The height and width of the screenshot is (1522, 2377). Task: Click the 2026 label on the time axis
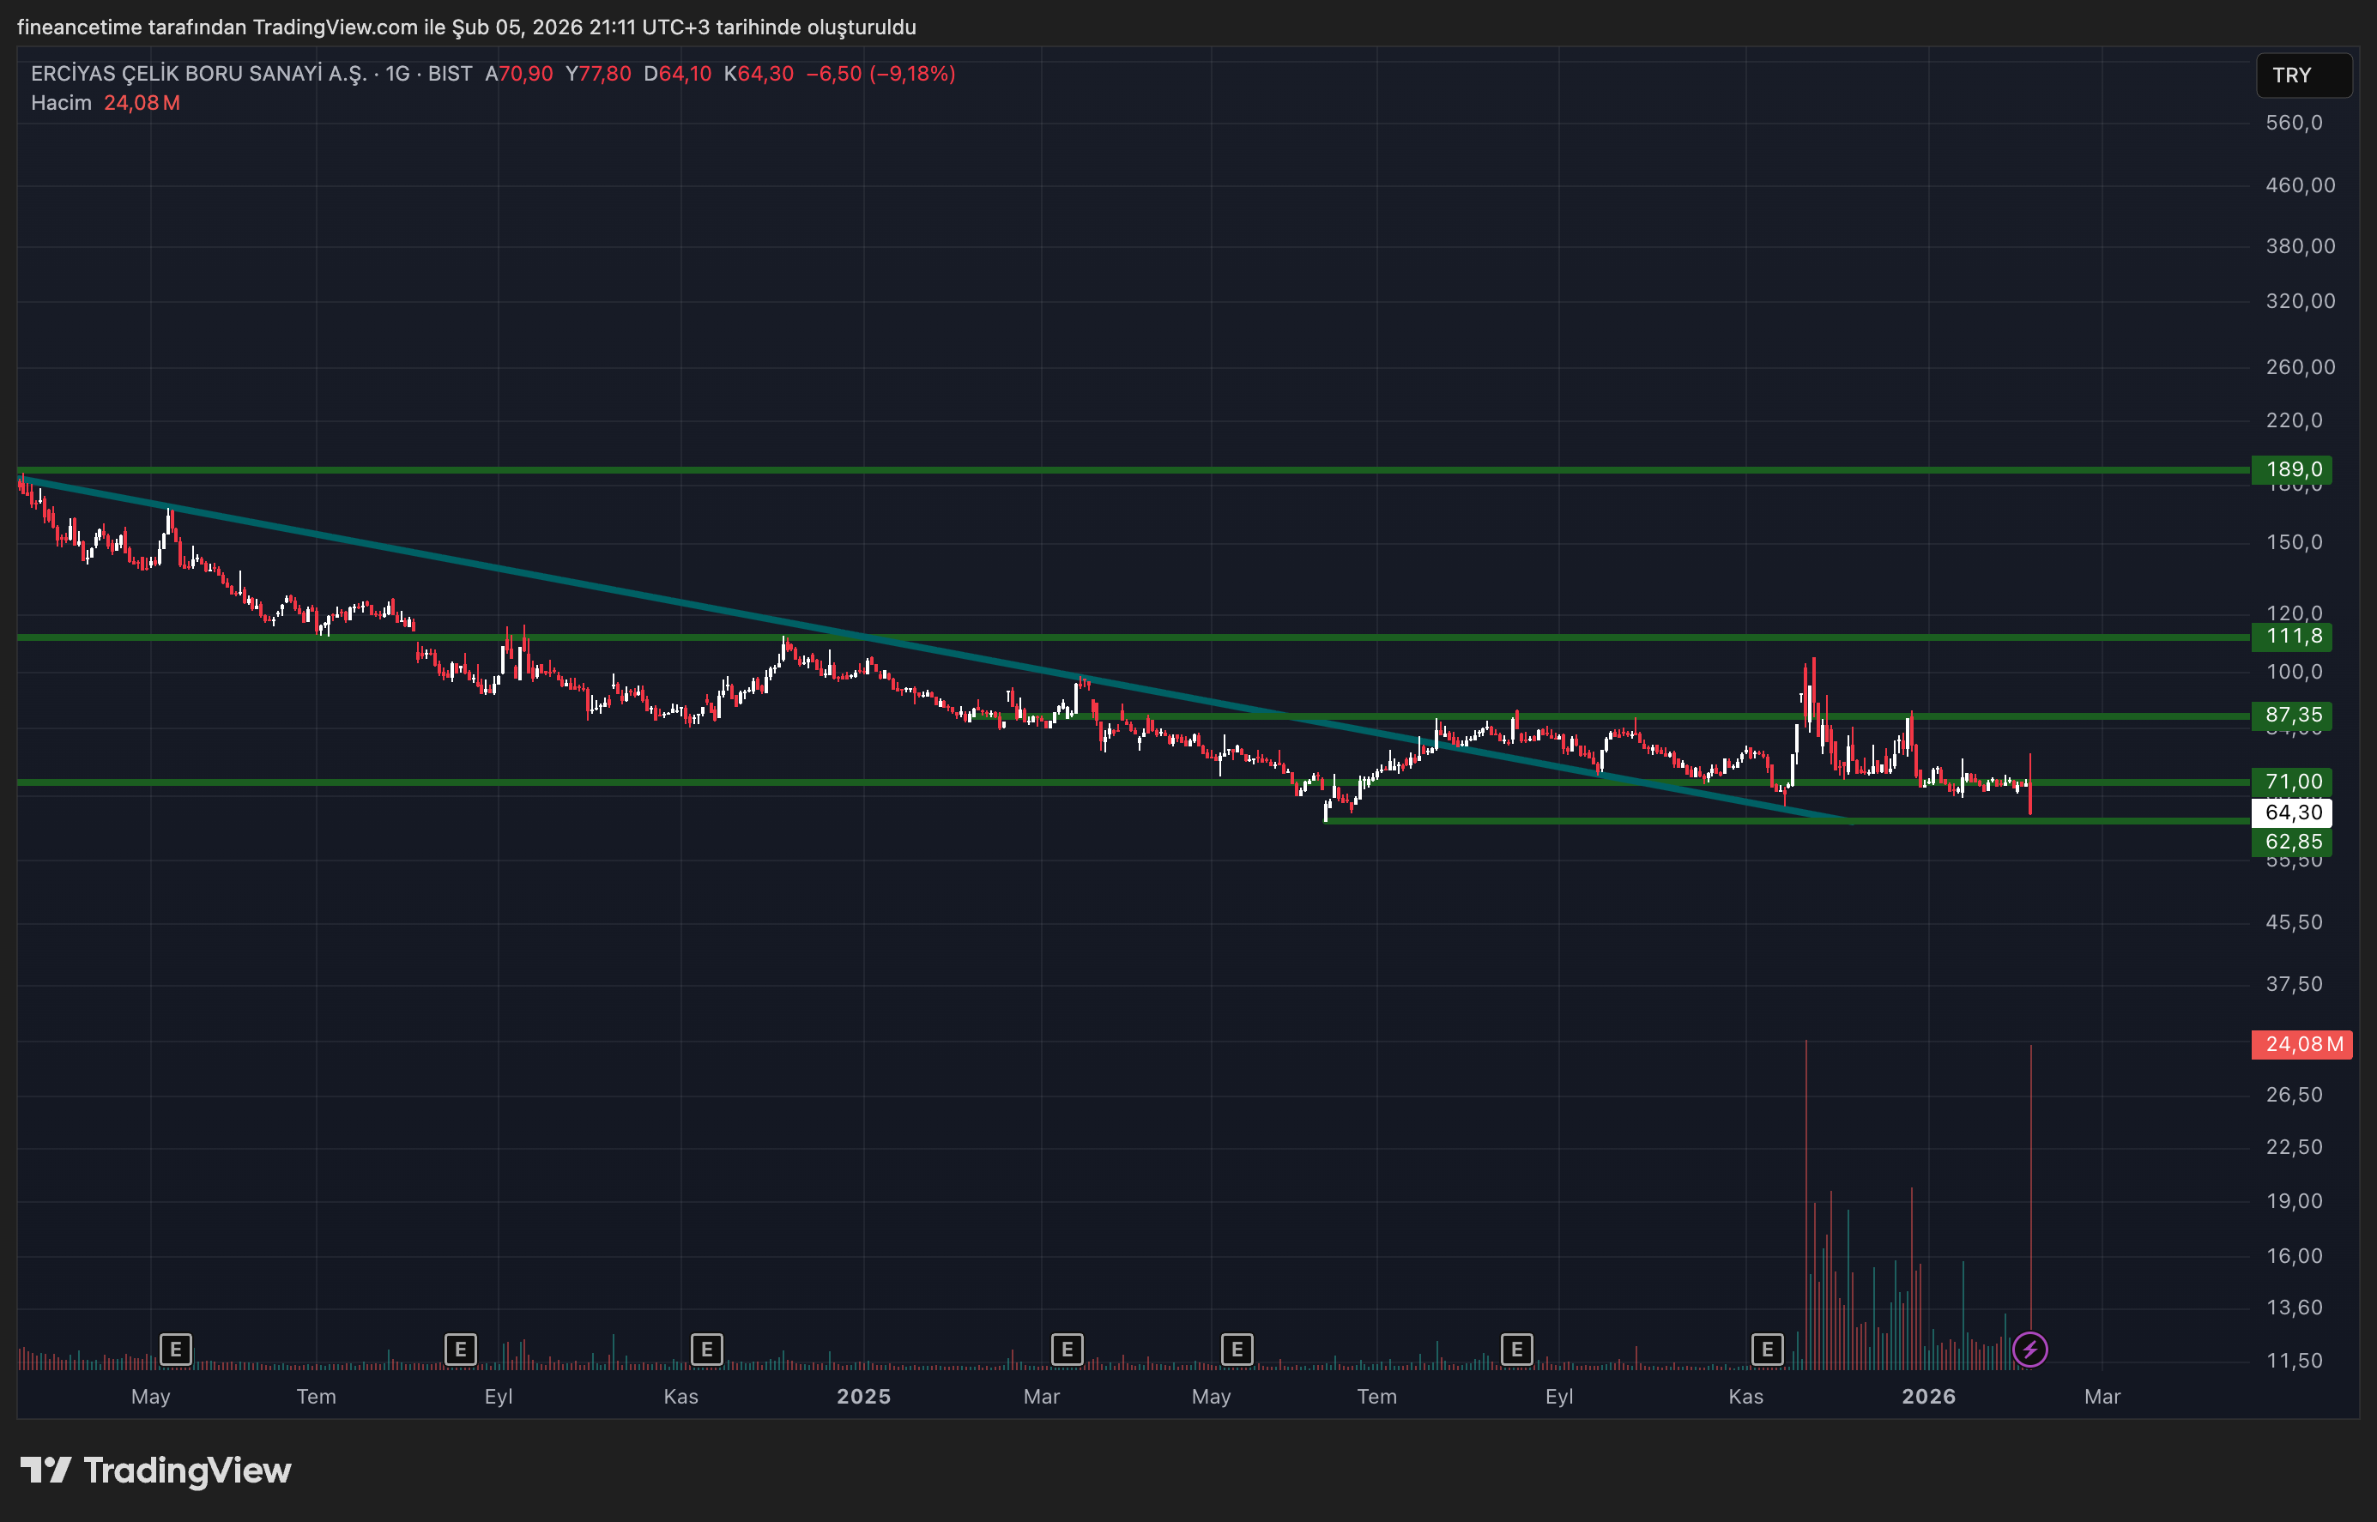(1928, 1397)
